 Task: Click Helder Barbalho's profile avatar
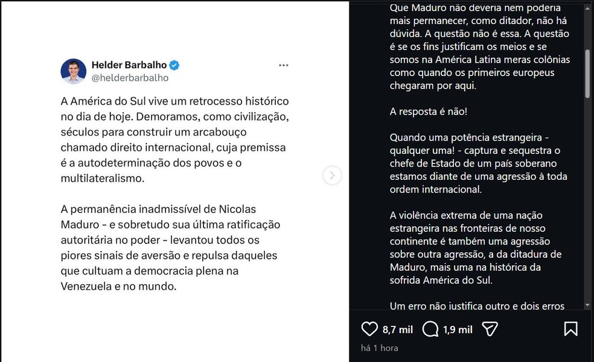click(74, 72)
